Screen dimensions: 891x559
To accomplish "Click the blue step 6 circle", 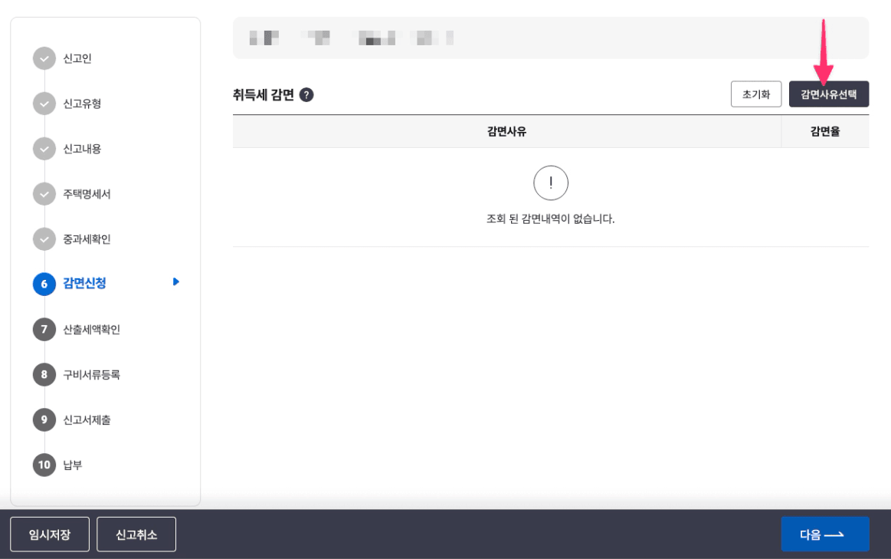I will pyautogui.click(x=44, y=284).
